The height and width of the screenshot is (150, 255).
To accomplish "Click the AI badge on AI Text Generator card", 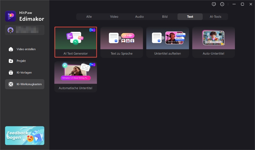I will pos(92,30).
